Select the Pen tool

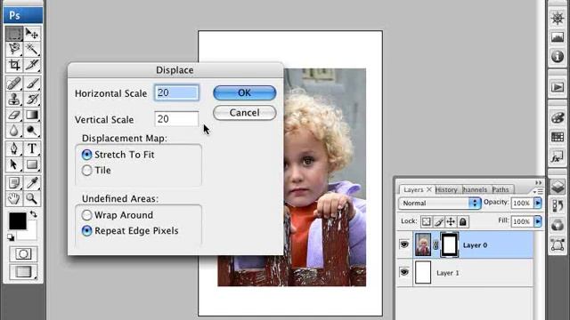point(14,148)
